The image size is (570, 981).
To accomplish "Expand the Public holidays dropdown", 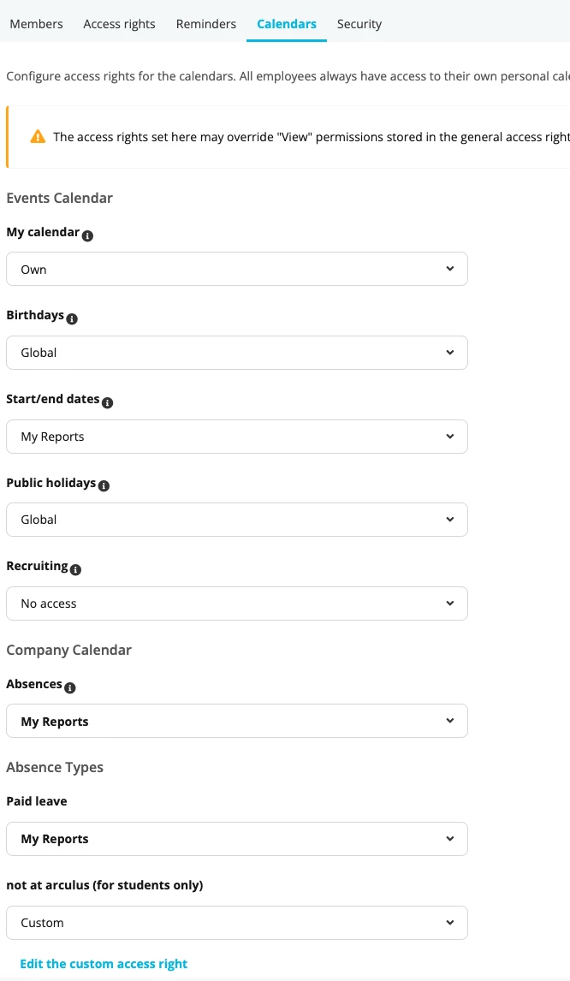I will 237,520.
